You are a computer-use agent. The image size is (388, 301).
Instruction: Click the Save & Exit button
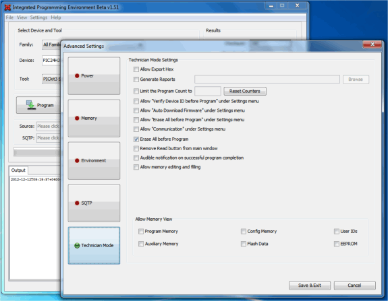pos(310,286)
